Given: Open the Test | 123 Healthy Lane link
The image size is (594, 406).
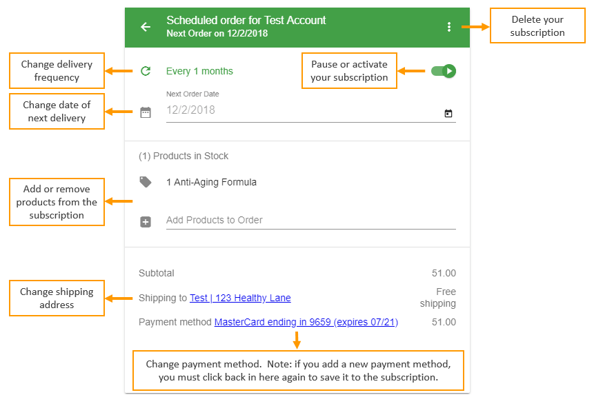Looking at the screenshot, I should pos(240,298).
